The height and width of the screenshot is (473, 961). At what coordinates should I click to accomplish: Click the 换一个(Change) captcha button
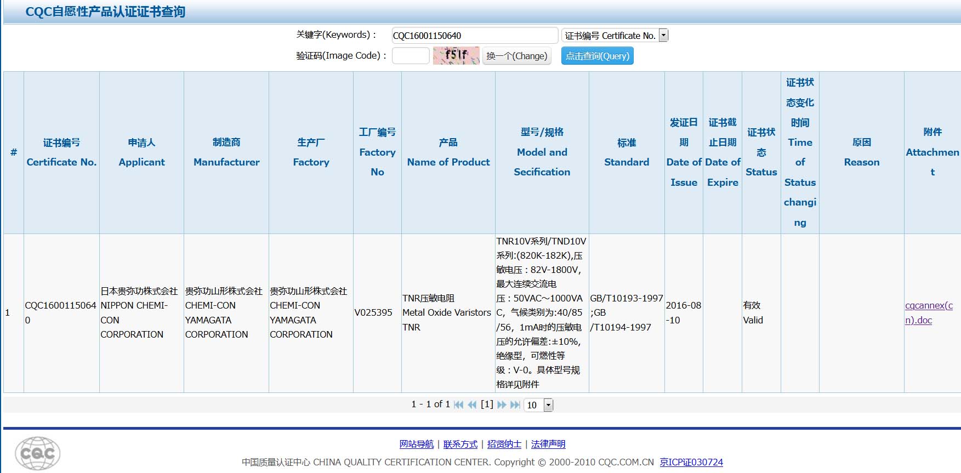tap(516, 56)
